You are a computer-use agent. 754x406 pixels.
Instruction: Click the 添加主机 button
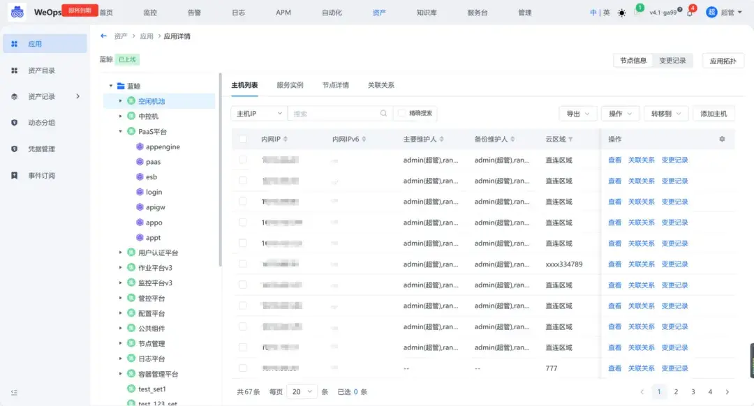pos(714,114)
